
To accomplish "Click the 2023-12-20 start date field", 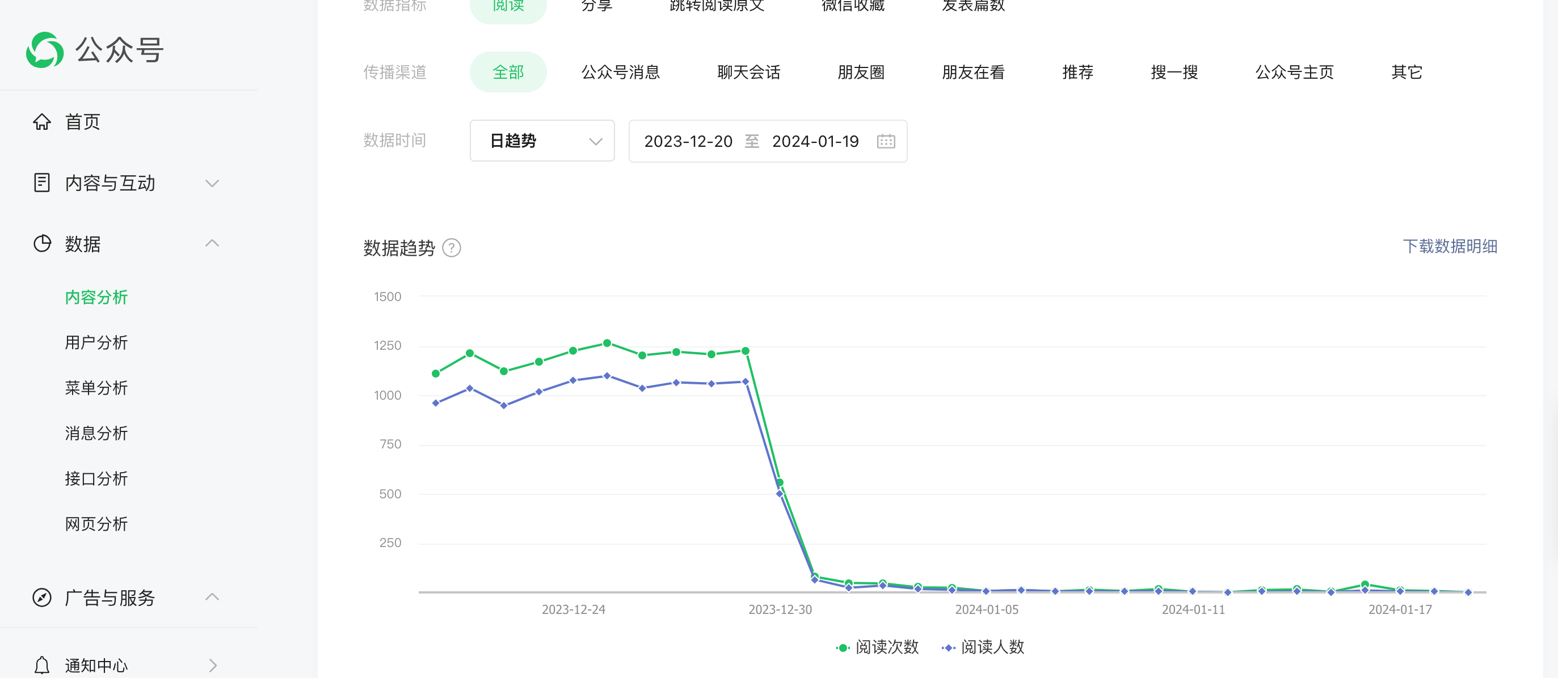I will pyautogui.click(x=688, y=141).
